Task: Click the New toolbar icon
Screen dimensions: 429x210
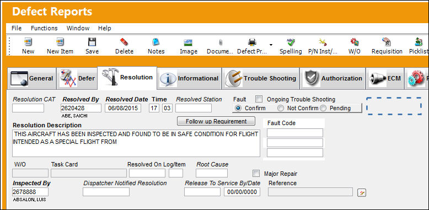Action: point(28,42)
